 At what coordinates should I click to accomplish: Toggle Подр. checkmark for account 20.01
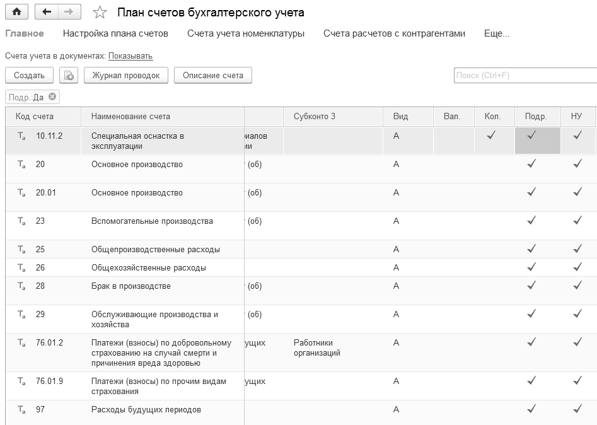pos(531,192)
